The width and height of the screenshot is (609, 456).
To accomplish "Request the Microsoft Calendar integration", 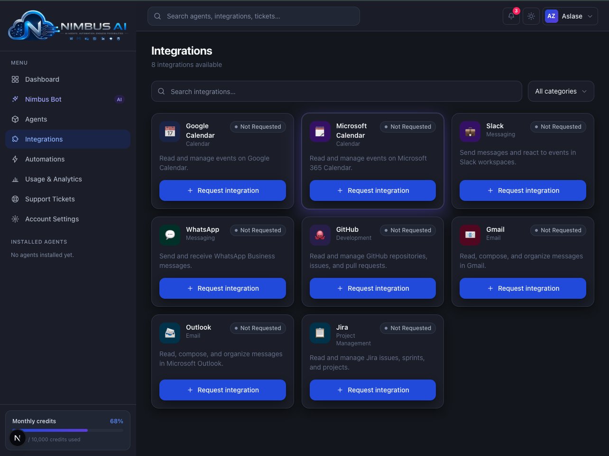I will pos(373,190).
